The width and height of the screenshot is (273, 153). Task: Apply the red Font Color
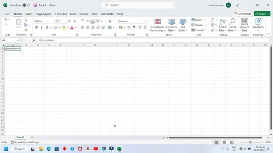(x=72, y=27)
